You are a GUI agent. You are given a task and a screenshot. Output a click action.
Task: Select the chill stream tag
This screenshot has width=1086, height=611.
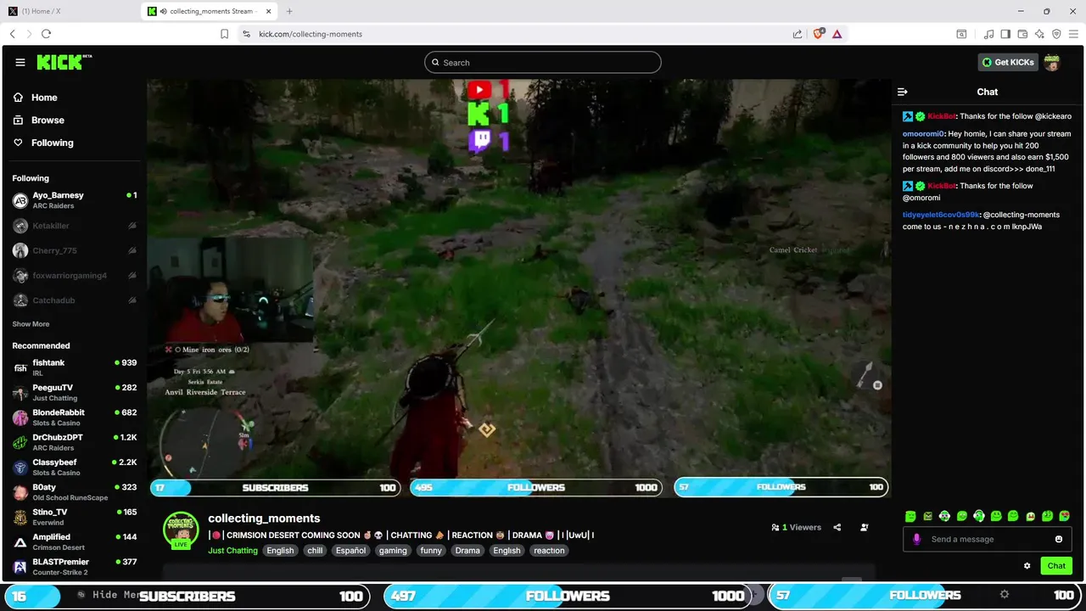[315, 551]
